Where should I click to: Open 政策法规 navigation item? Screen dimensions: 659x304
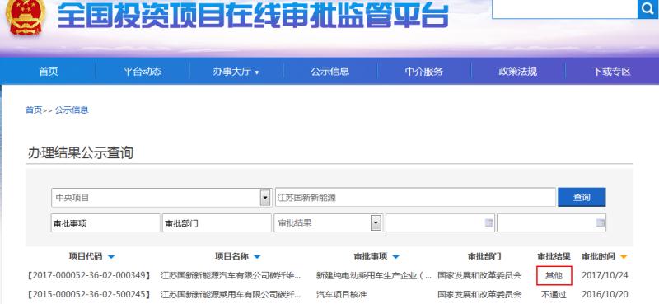point(518,72)
